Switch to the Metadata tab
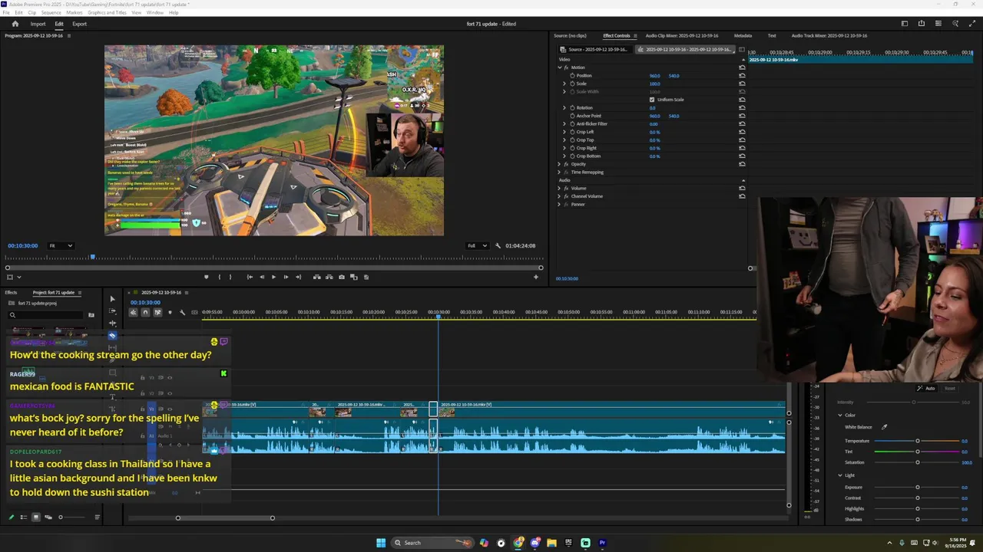The height and width of the screenshot is (552, 983). (x=743, y=35)
